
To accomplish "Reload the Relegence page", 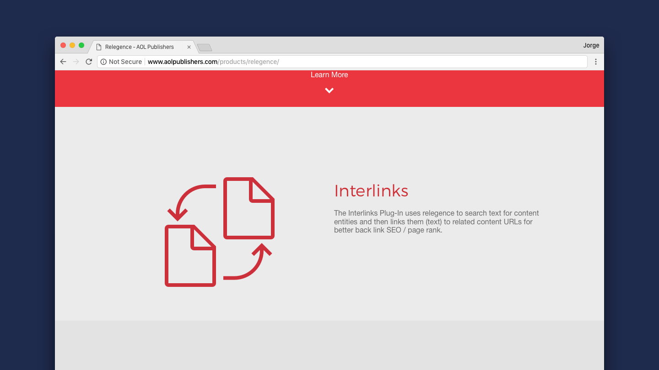I will click(89, 62).
